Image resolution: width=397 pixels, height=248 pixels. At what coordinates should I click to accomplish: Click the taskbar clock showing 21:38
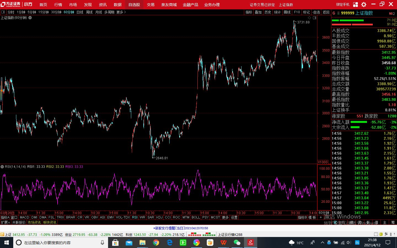[372, 242]
